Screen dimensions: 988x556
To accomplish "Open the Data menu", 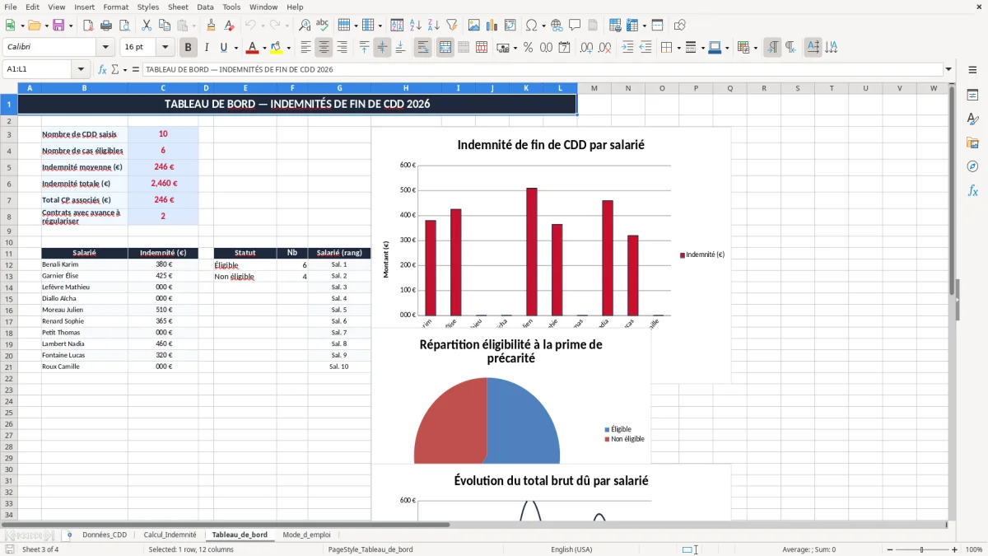I will coord(205,7).
